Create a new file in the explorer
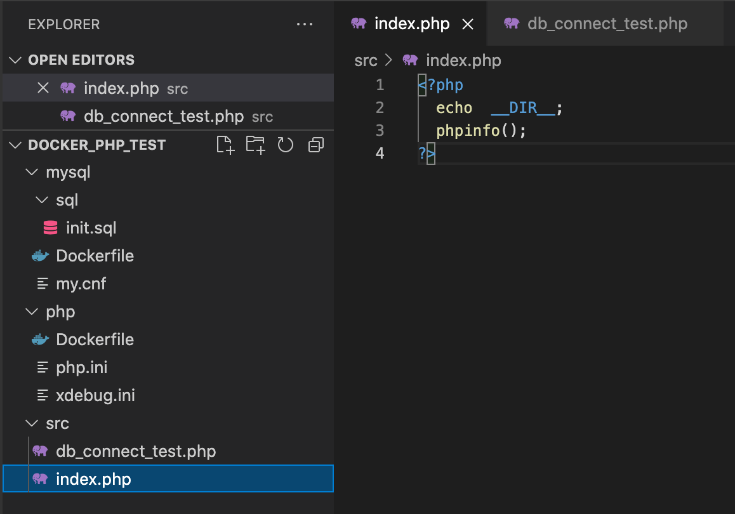735x514 pixels. coord(225,145)
